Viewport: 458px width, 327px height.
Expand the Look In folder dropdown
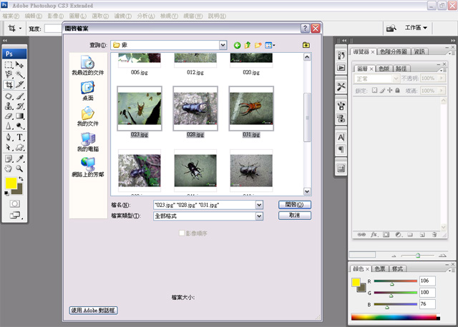click(x=223, y=45)
